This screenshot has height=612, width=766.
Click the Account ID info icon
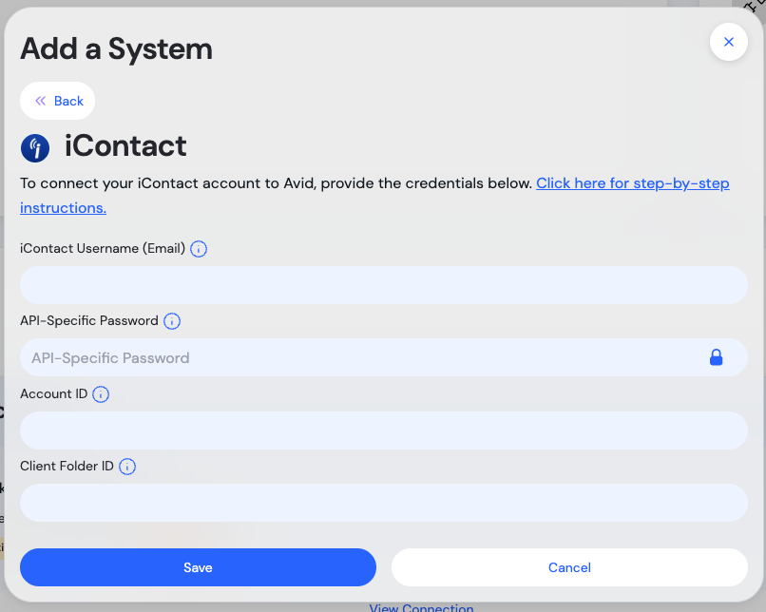click(x=101, y=394)
